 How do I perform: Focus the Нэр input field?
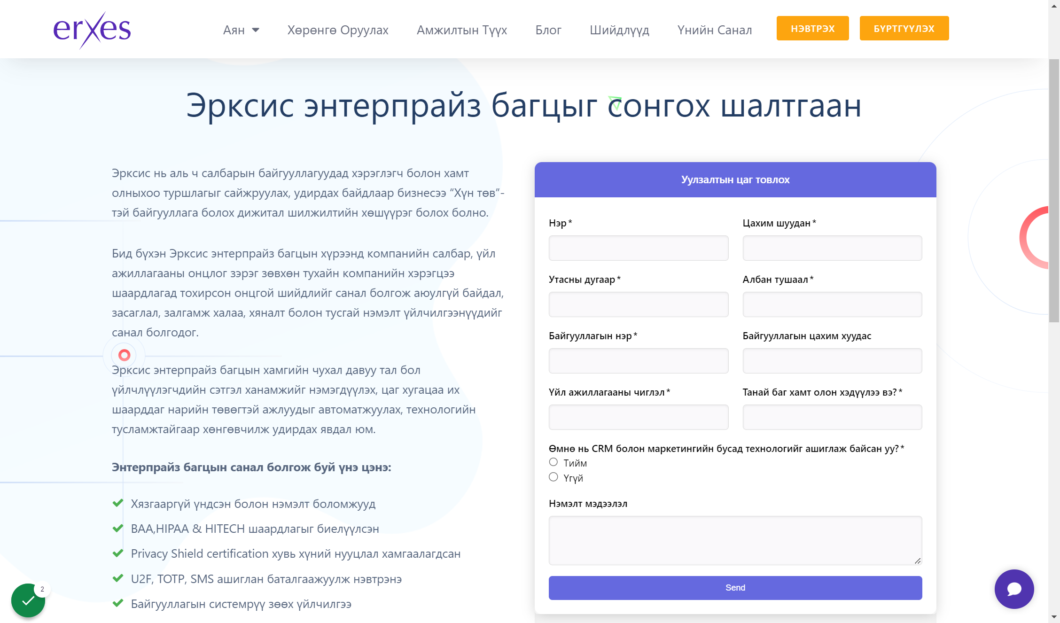(x=639, y=248)
